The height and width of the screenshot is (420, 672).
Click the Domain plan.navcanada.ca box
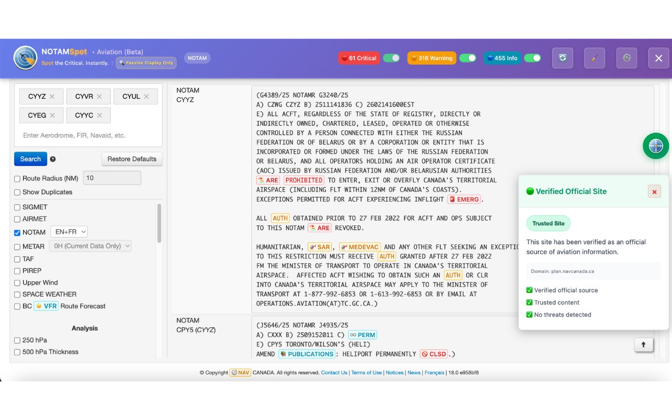(594, 271)
